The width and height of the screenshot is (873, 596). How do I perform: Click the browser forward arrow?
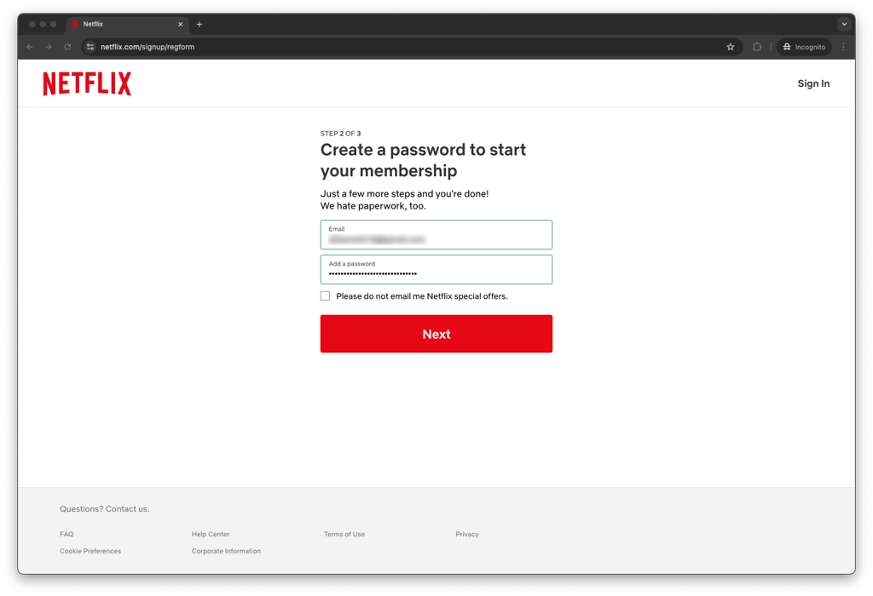click(x=49, y=48)
